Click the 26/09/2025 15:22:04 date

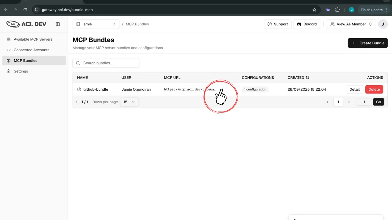307,90
